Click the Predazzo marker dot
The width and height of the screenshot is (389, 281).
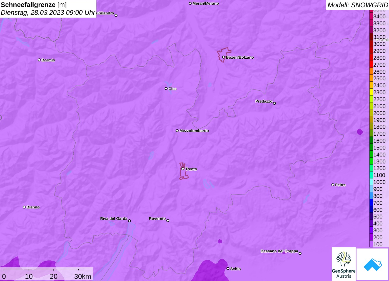(x=275, y=103)
